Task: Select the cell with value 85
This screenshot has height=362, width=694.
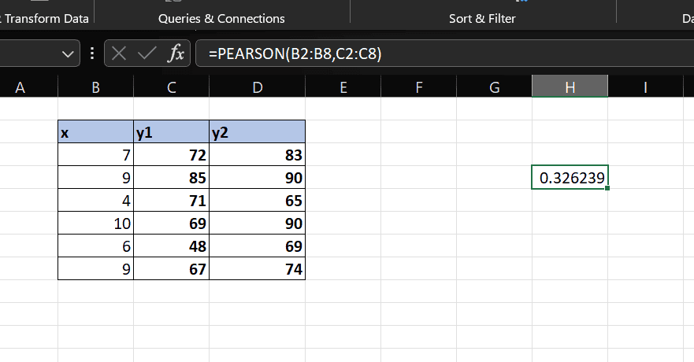Action: click(171, 178)
